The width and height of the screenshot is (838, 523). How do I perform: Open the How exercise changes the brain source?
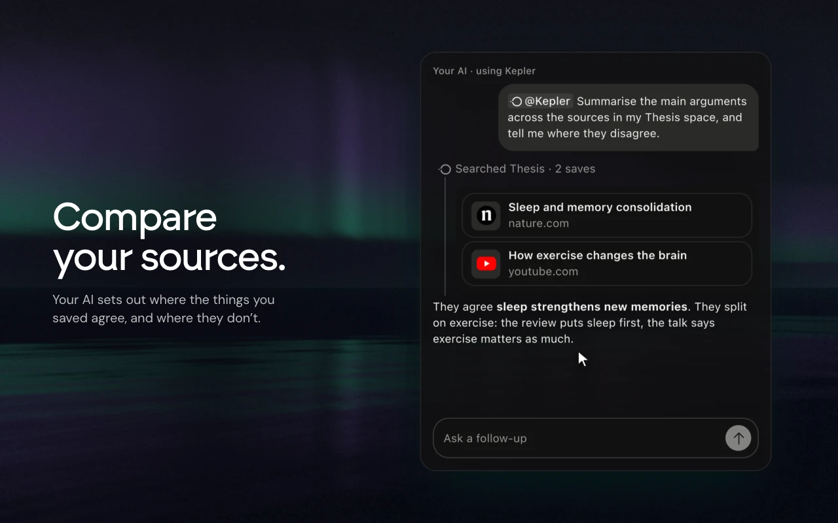point(607,263)
